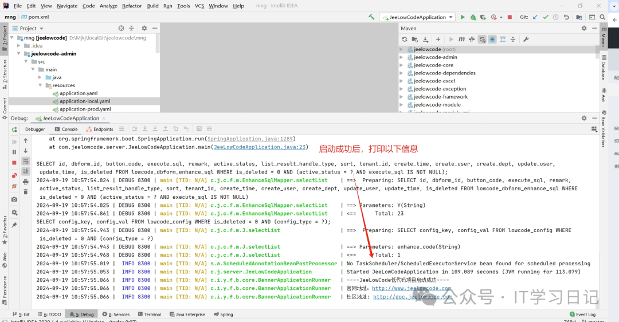Open SpringApplication.java:1289 stack trace link
Image resolution: width=619 pixels, height=322 pixels.
[x=250, y=139]
